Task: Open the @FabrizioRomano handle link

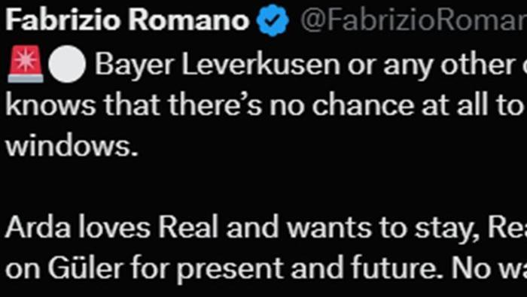Action: point(413,21)
